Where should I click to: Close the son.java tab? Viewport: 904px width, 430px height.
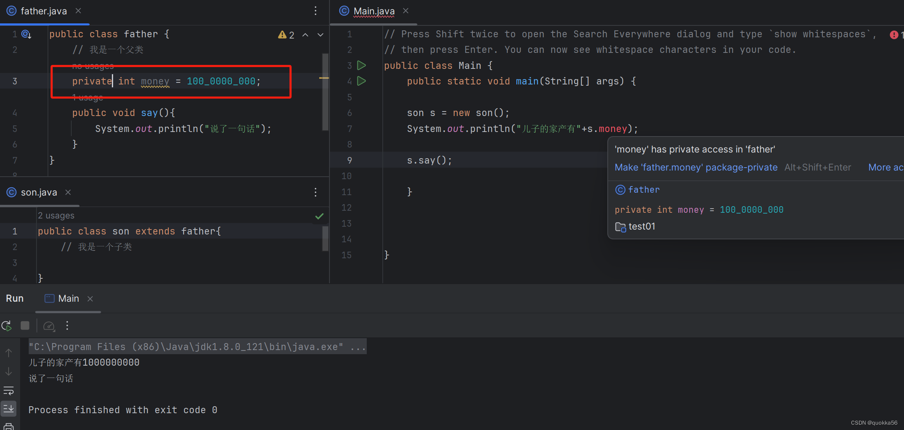(x=68, y=192)
